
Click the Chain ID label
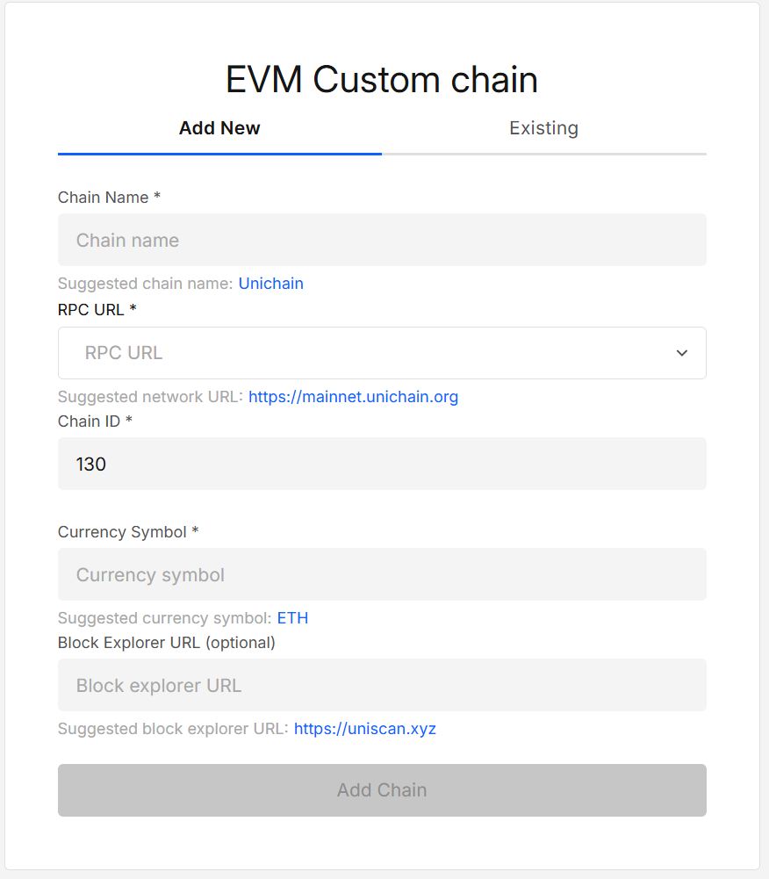coord(94,421)
